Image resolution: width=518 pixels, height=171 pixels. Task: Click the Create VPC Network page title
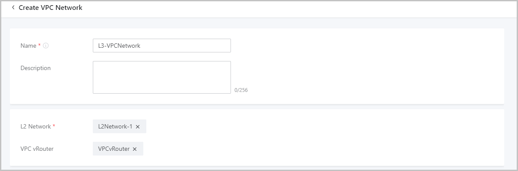[x=51, y=8]
